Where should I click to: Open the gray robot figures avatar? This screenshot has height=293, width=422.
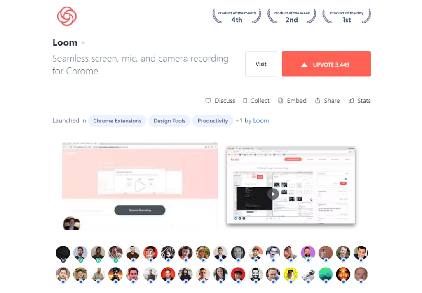pyautogui.click(x=308, y=275)
